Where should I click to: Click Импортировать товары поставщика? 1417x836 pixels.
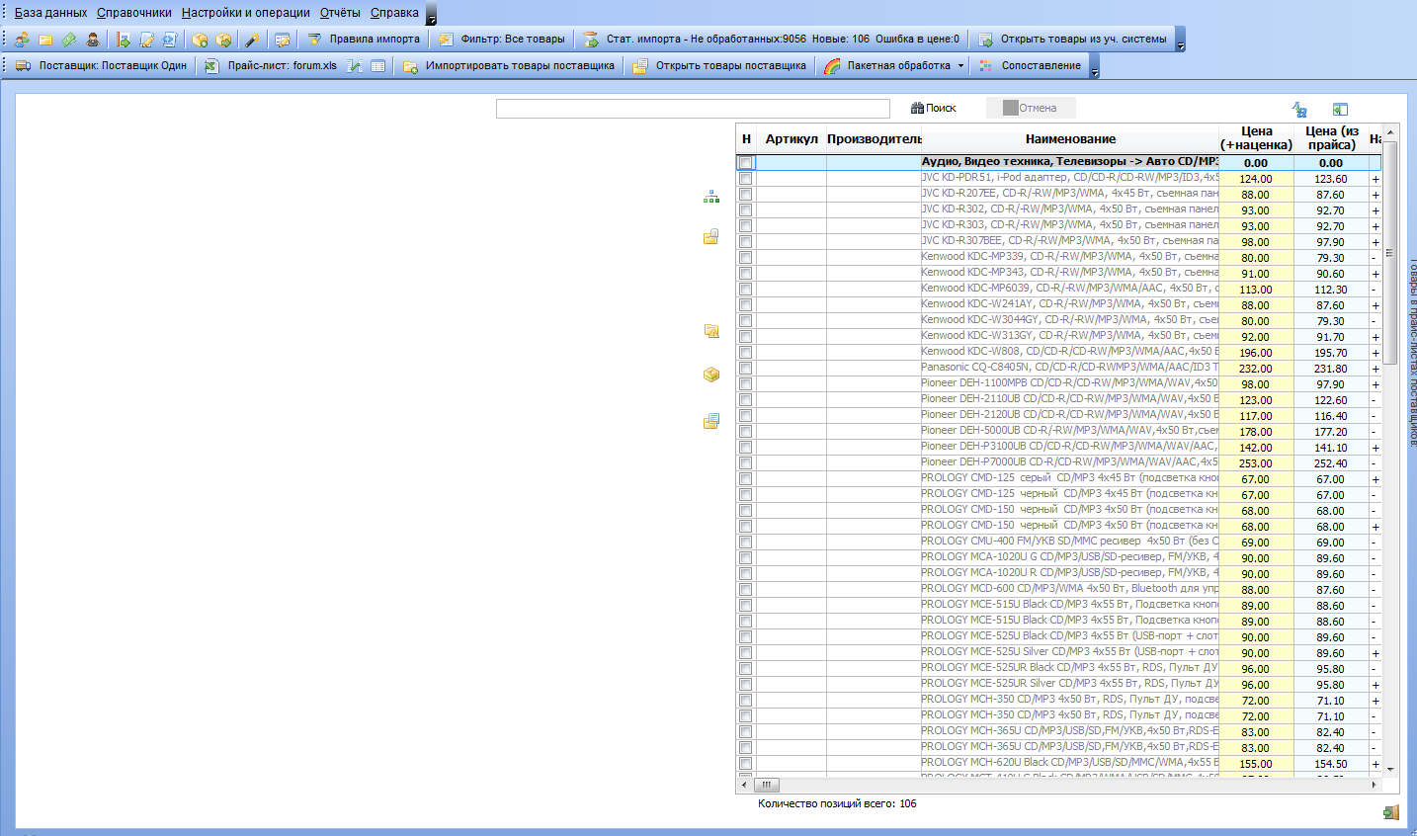coord(509,66)
